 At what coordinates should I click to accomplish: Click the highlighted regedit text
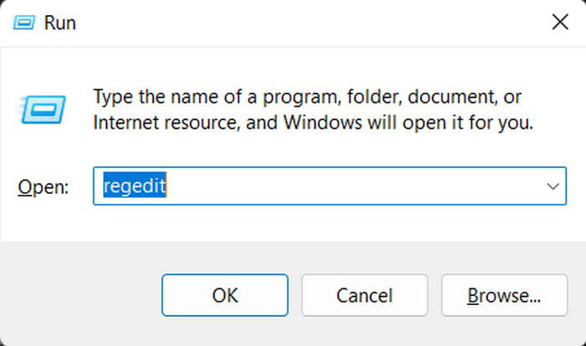click(x=135, y=186)
